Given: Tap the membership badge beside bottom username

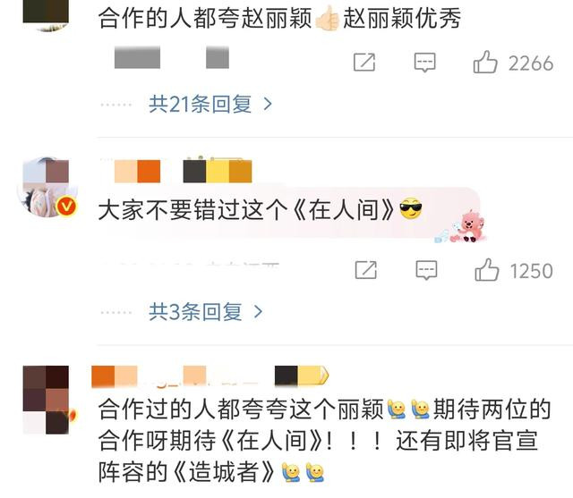Looking at the screenshot, I should pyautogui.click(x=302, y=376).
